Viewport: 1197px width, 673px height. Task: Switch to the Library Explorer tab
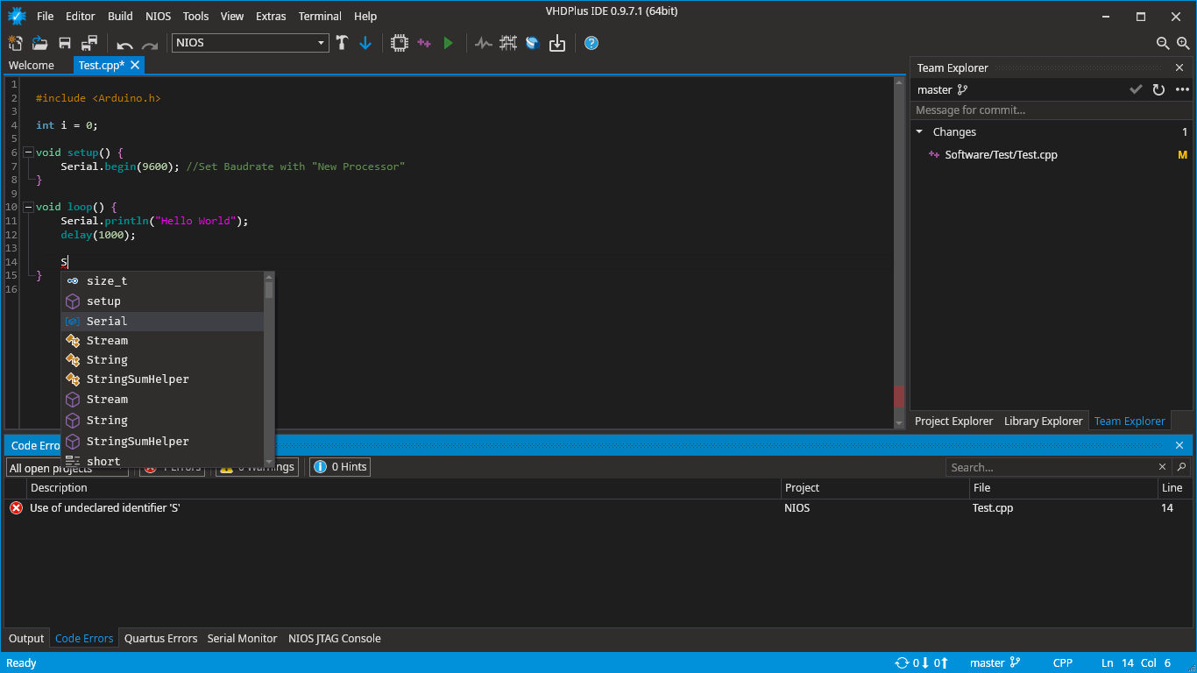1044,421
